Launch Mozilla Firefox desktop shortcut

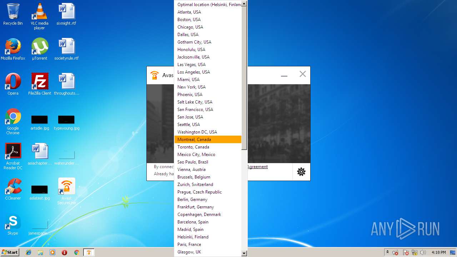coord(13,49)
